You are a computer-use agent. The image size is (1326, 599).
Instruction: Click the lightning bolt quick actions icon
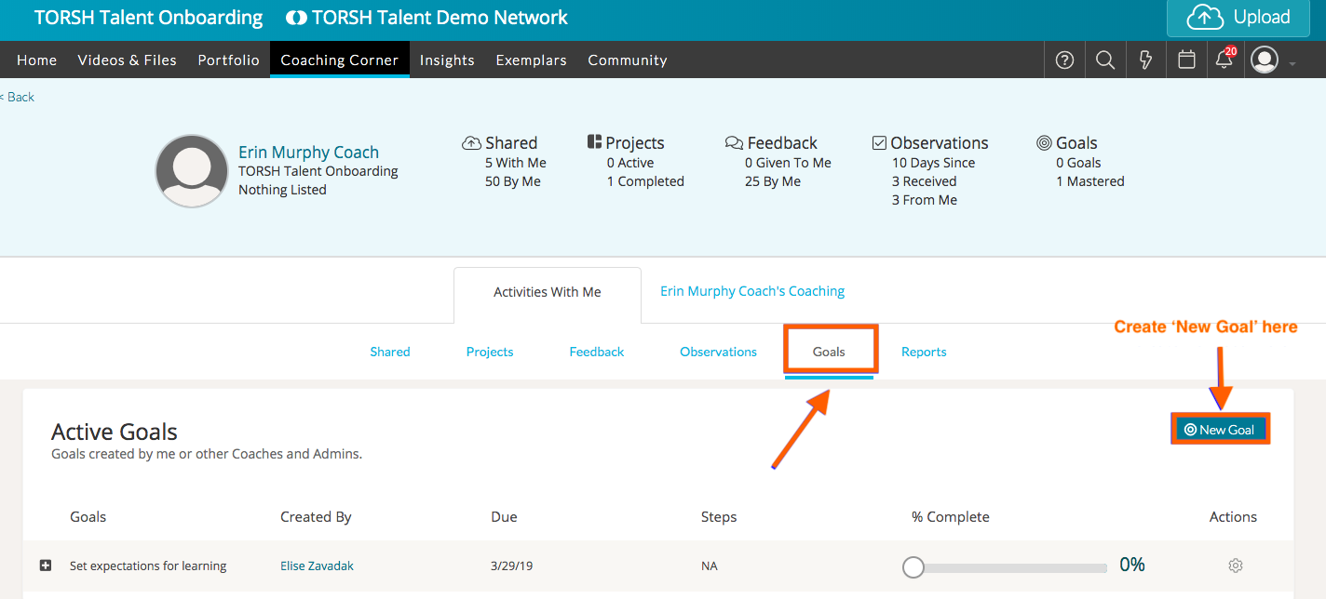click(x=1146, y=60)
